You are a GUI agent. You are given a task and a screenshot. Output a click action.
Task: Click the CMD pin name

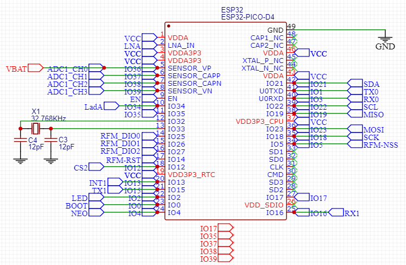point(275,175)
